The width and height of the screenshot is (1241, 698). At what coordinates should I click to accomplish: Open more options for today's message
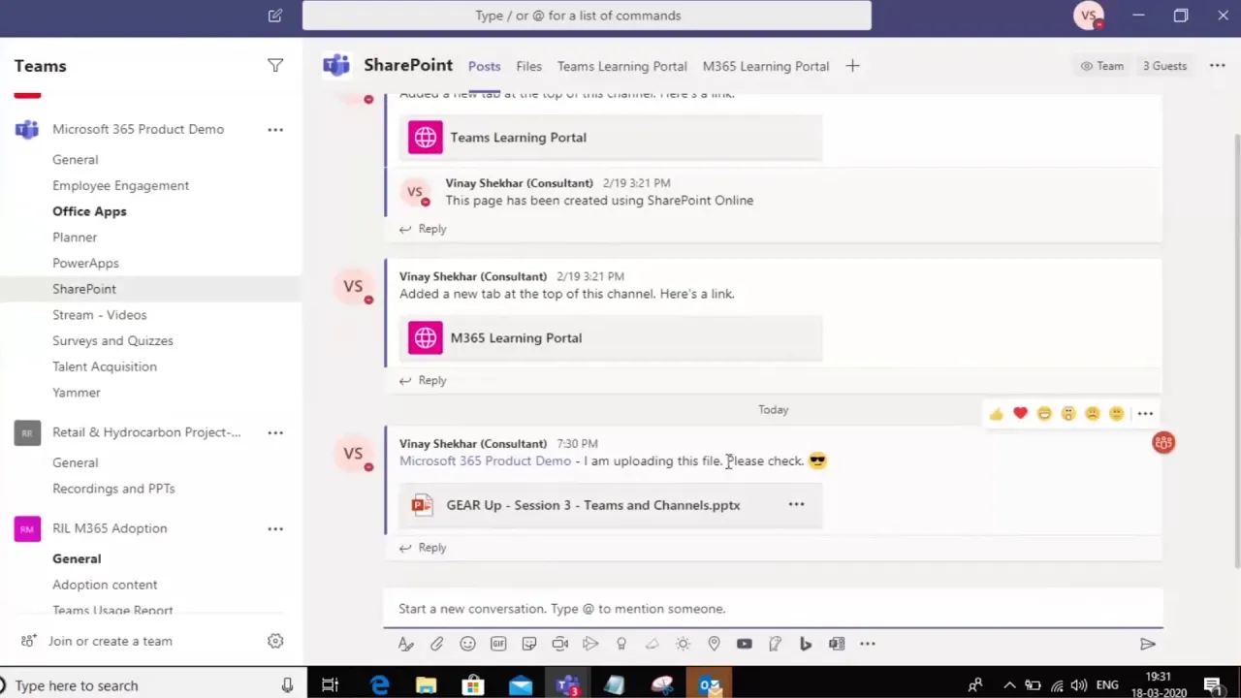click(x=1145, y=414)
